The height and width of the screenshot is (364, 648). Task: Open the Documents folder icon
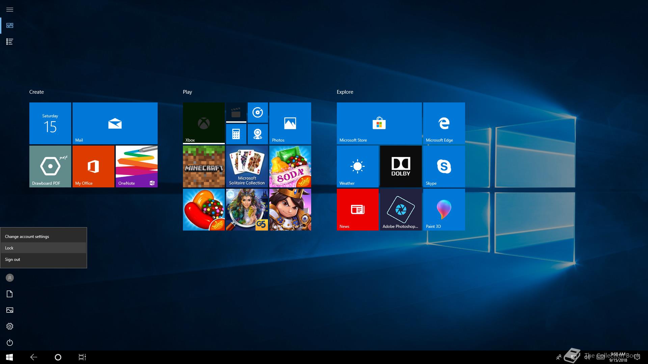pyautogui.click(x=10, y=294)
